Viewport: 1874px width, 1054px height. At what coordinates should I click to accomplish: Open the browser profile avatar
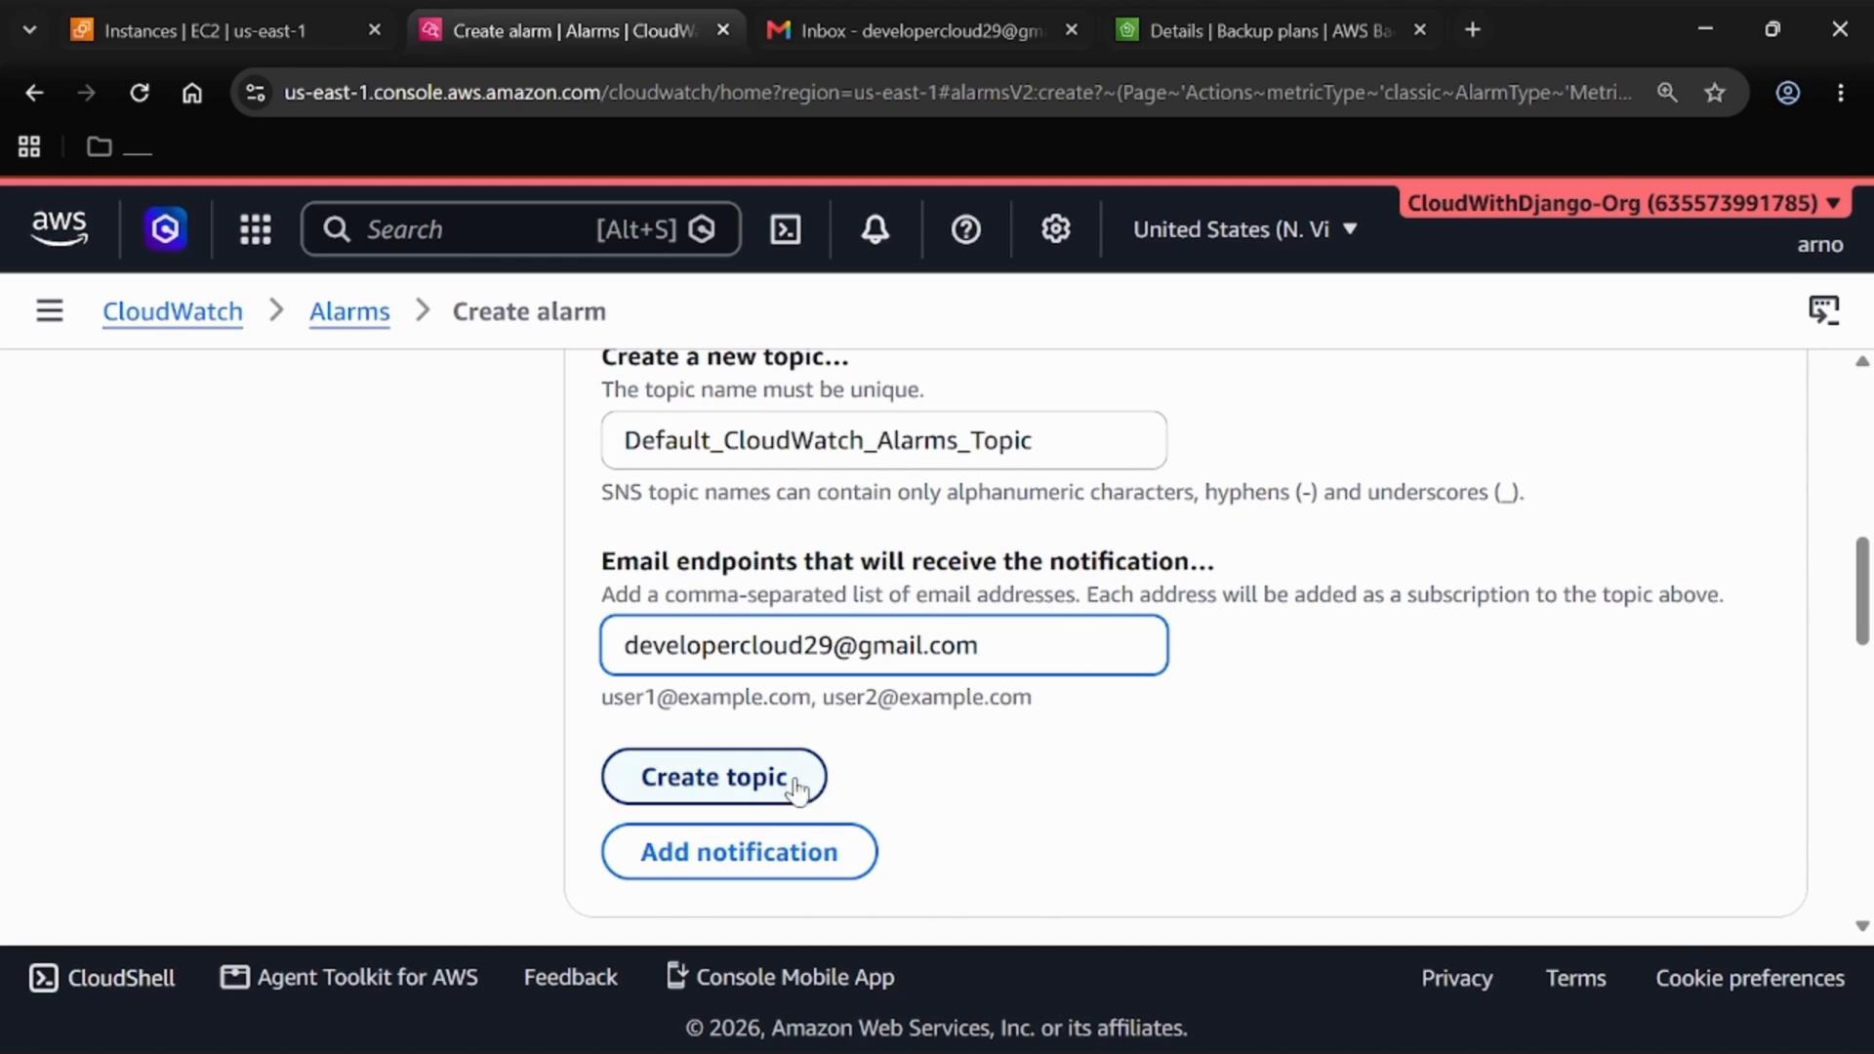(1788, 93)
